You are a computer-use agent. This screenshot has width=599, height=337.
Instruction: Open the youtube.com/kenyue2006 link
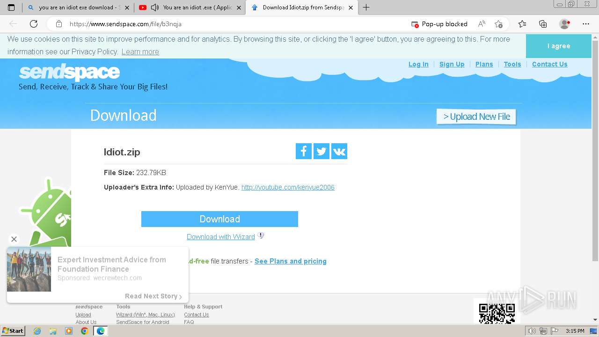288,187
